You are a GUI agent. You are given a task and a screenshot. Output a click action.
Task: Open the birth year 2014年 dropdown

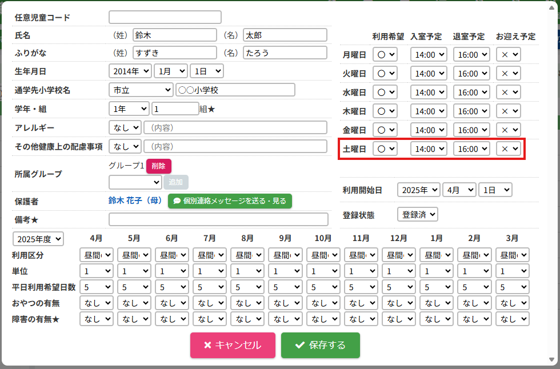click(130, 71)
